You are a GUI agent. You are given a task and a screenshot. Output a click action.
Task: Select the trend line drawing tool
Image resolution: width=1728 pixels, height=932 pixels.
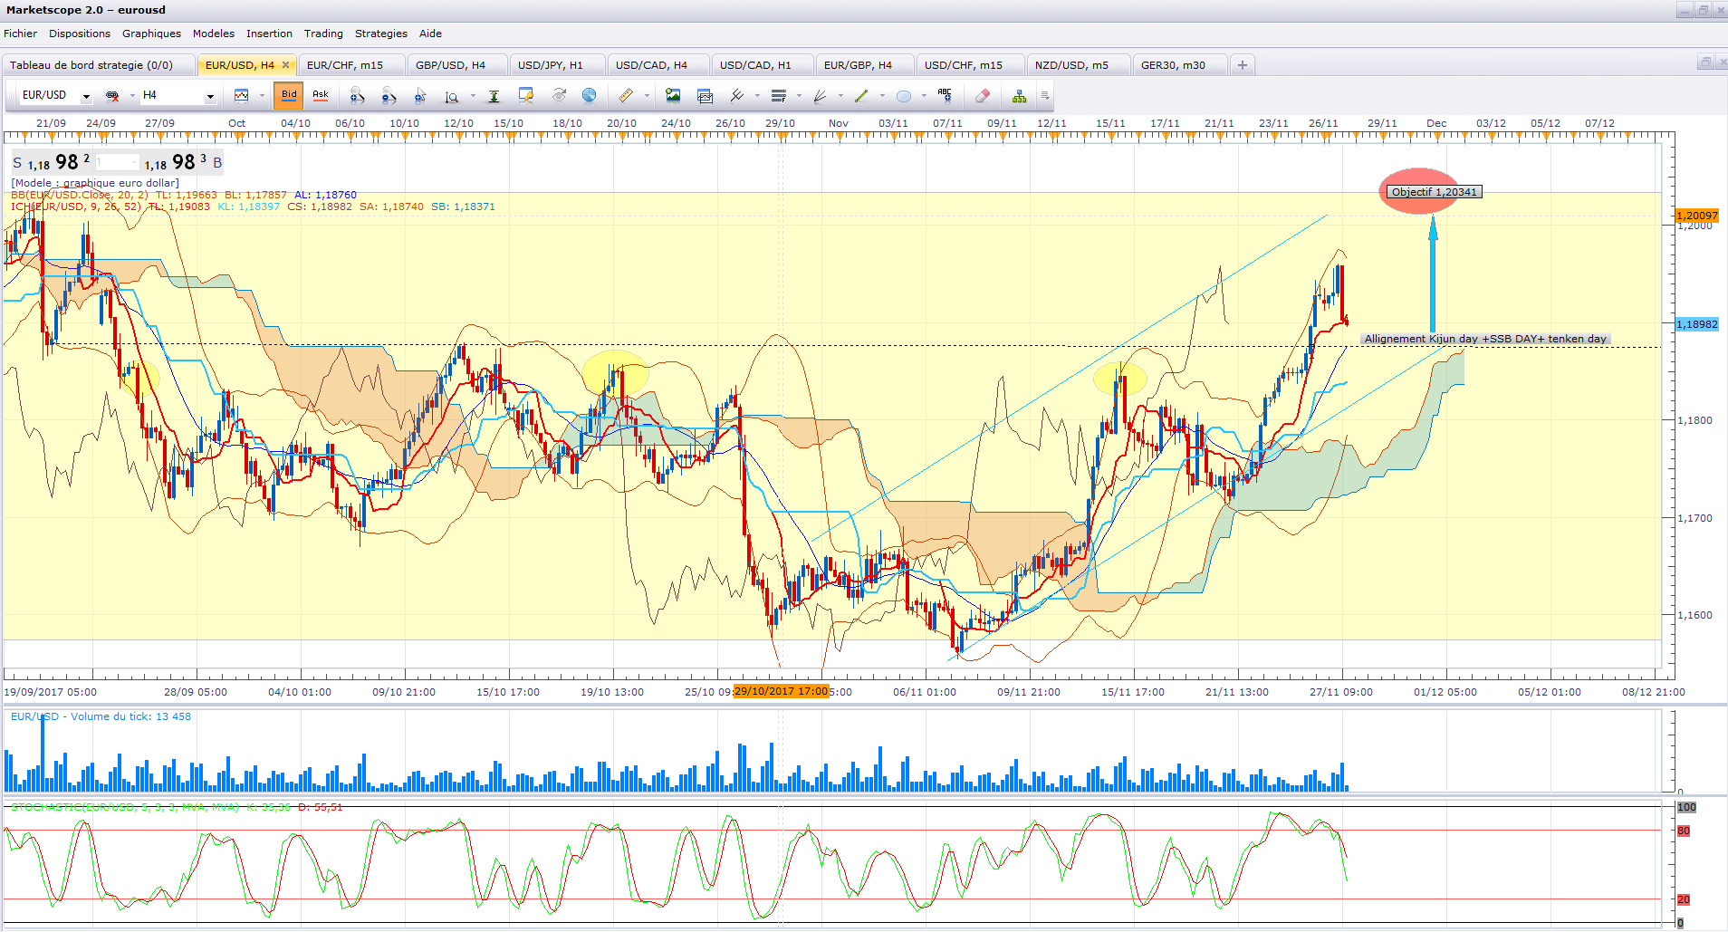(736, 95)
